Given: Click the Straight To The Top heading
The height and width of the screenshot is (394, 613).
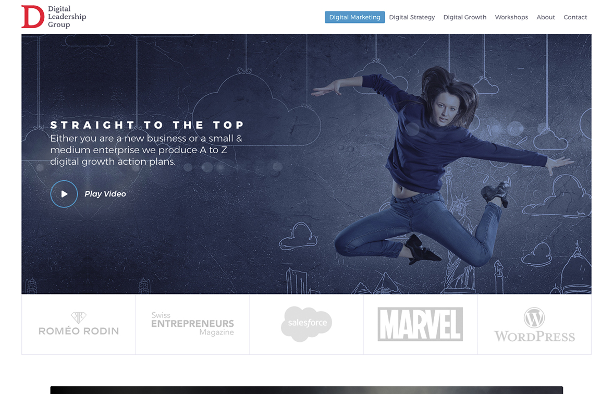Looking at the screenshot, I should coord(148,125).
